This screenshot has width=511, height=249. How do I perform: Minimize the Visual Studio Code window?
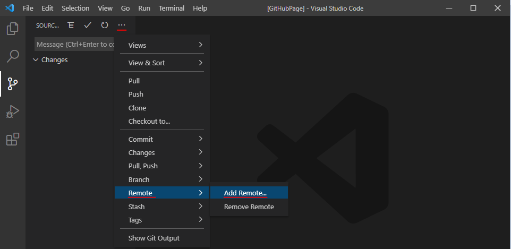pyautogui.click(x=449, y=8)
